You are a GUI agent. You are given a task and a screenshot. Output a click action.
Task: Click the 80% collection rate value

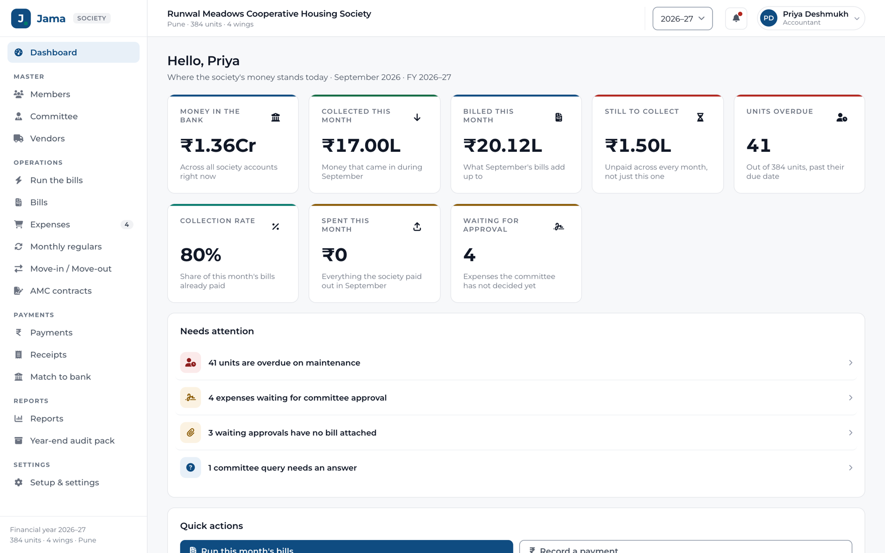click(x=201, y=255)
